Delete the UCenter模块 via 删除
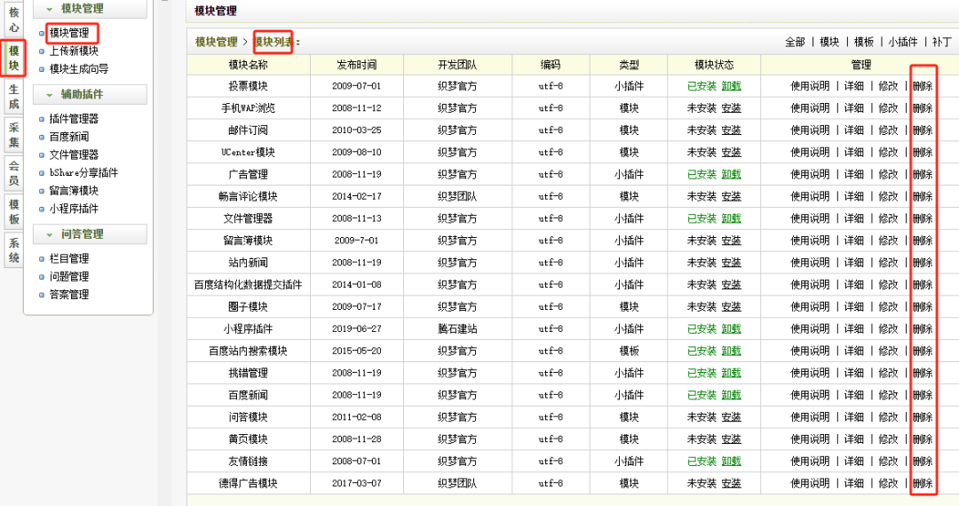 click(923, 152)
